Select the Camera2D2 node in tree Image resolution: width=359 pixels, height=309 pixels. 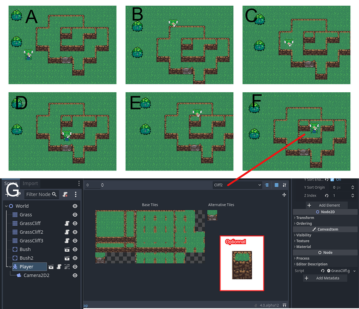[36, 275]
